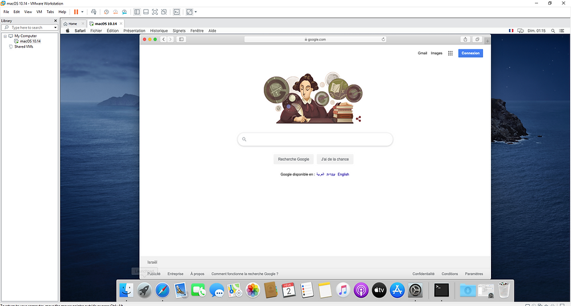The image size is (571, 306).
Task: Open VMware Tabs menu
Action: coord(50,12)
